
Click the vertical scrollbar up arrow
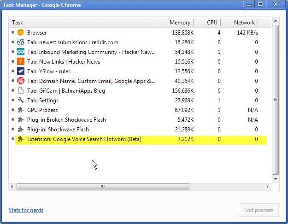tap(275, 21)
